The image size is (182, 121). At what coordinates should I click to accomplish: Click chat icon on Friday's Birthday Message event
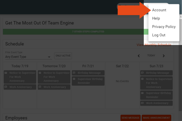[74, 73]
